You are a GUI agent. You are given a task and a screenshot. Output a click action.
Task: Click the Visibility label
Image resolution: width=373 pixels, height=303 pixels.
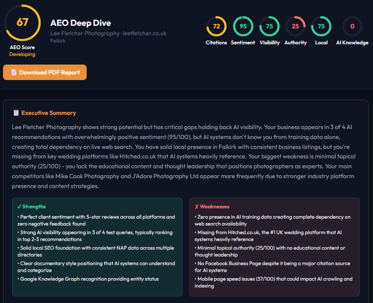tap(270, 43)
